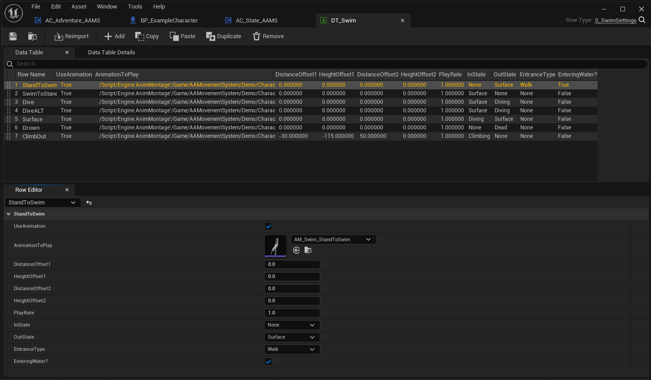Open the EntranceType Walk dropdown
The height and width of the screenshot is (380, 651).
tap(292, 349)
